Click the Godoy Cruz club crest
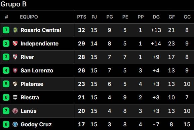The image size is (194, 130). click(15, 124)
